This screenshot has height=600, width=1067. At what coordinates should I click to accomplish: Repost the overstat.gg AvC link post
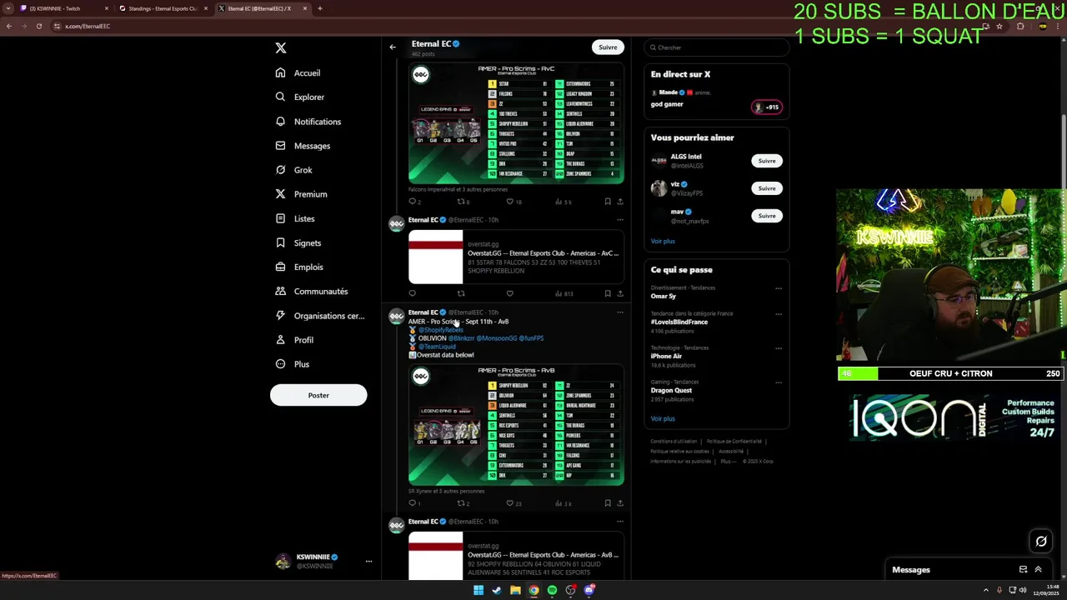461,293
